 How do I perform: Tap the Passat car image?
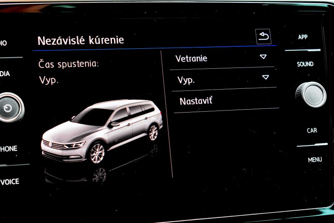(x=102, y=131)
